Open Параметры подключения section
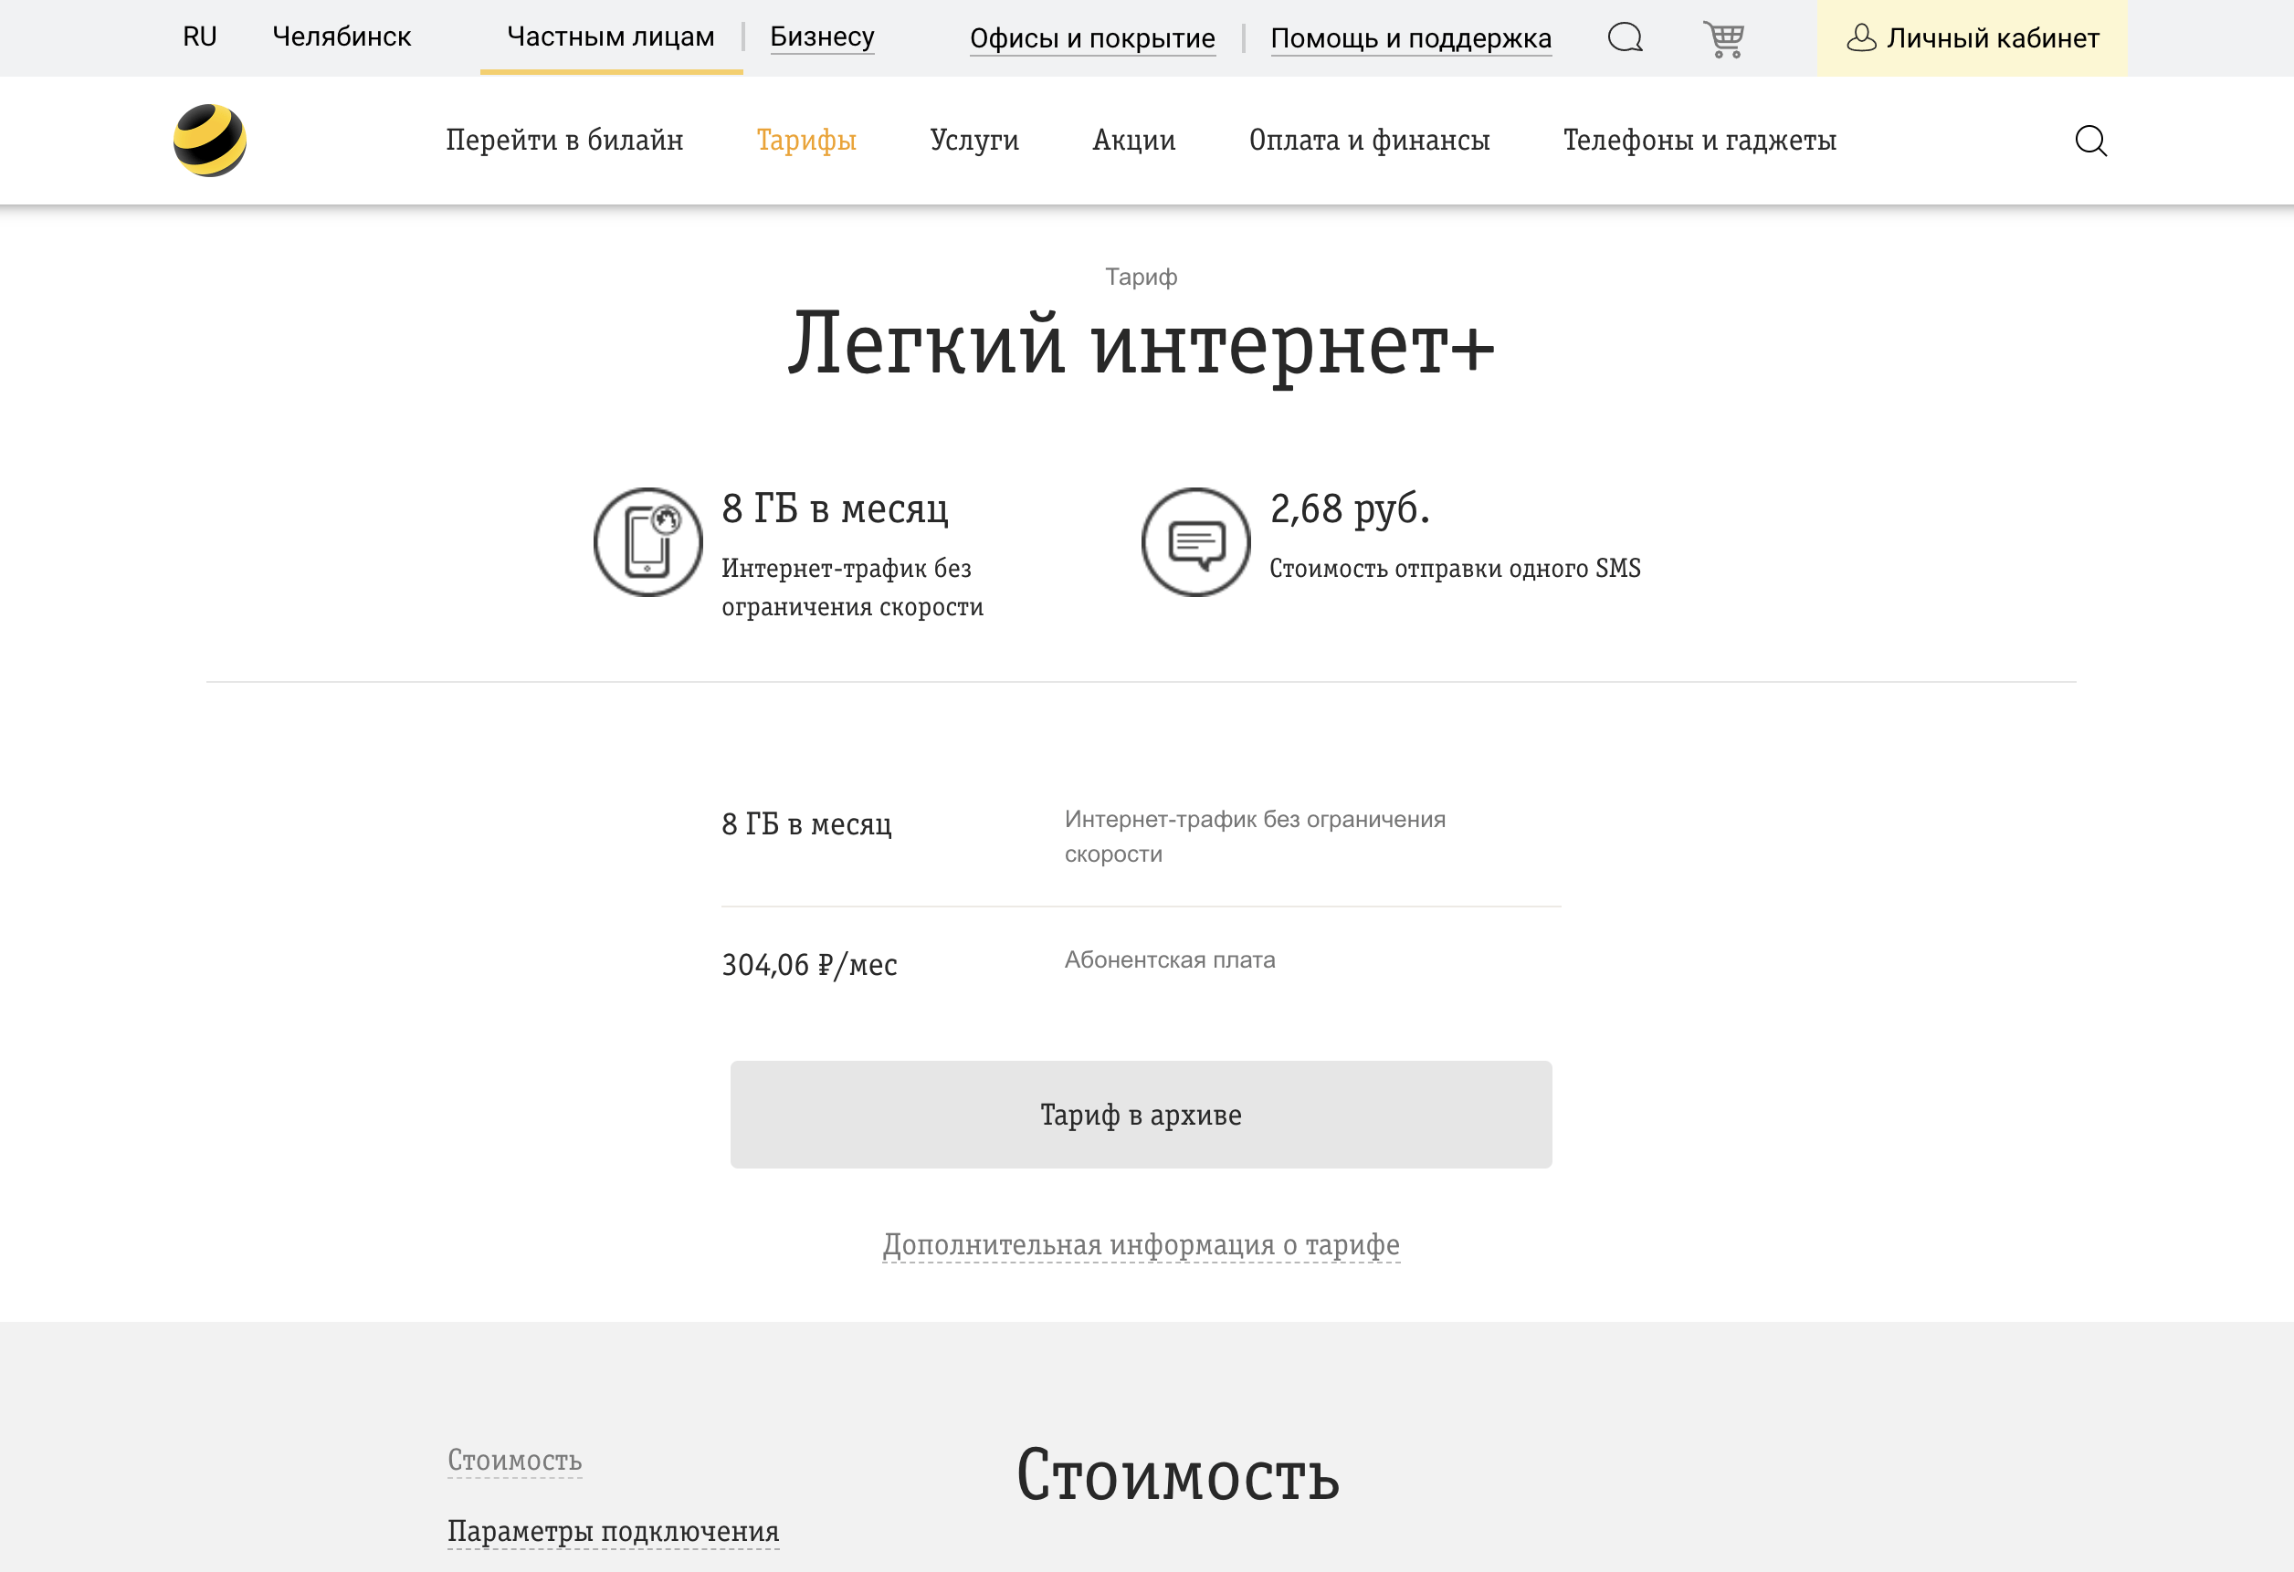Screen dimensions: 2294x1572 [x=612, y=1532]
